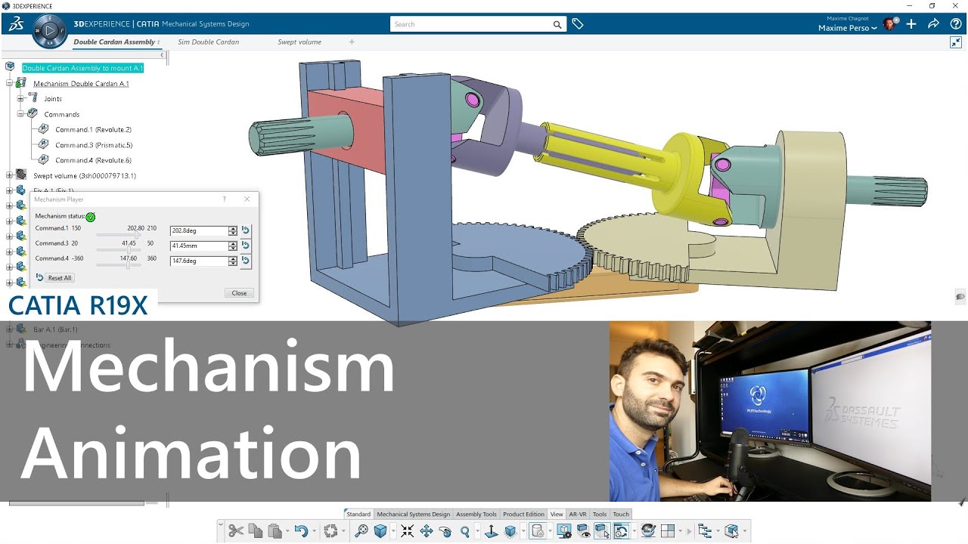Click the shaded cube render style icon
This screenshot has width=968, height=544.
point(510,531)
